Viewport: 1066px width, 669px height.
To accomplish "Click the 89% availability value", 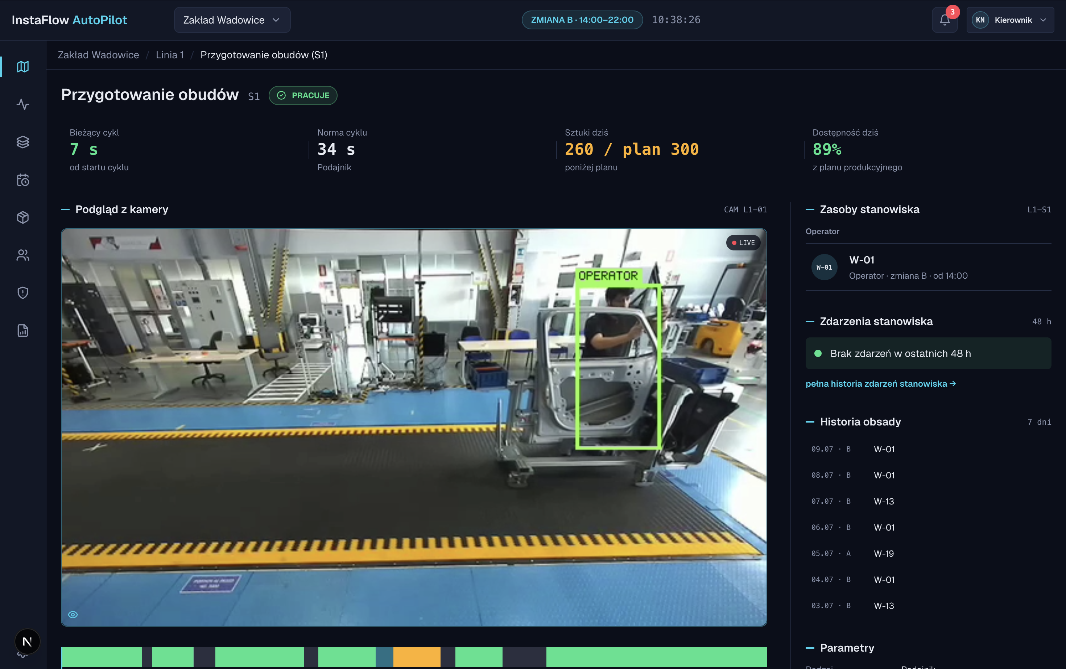I will pyautogui.click(x=827, y=150).
